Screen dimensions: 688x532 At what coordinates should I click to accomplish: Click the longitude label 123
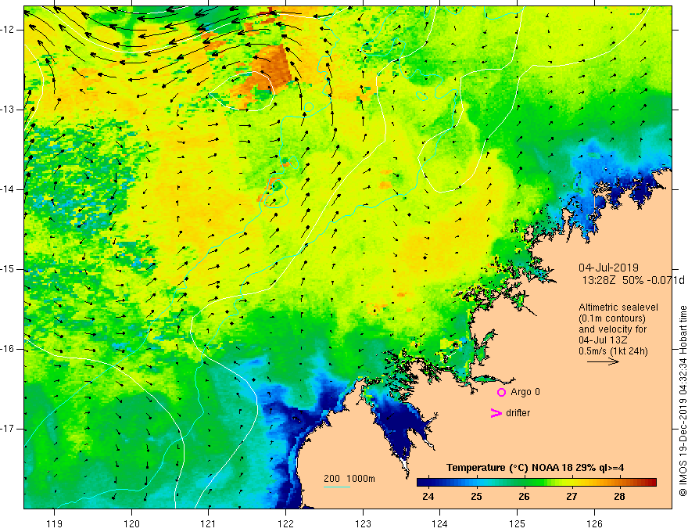[363, 523]
